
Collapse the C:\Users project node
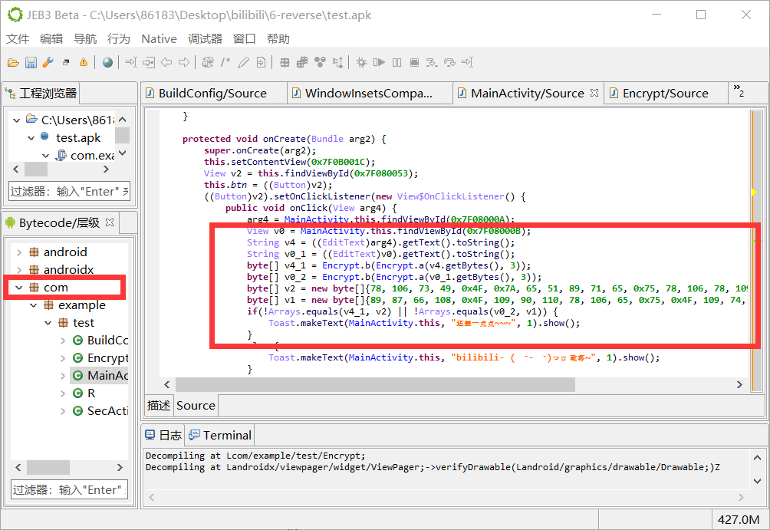tap(17, 120)
